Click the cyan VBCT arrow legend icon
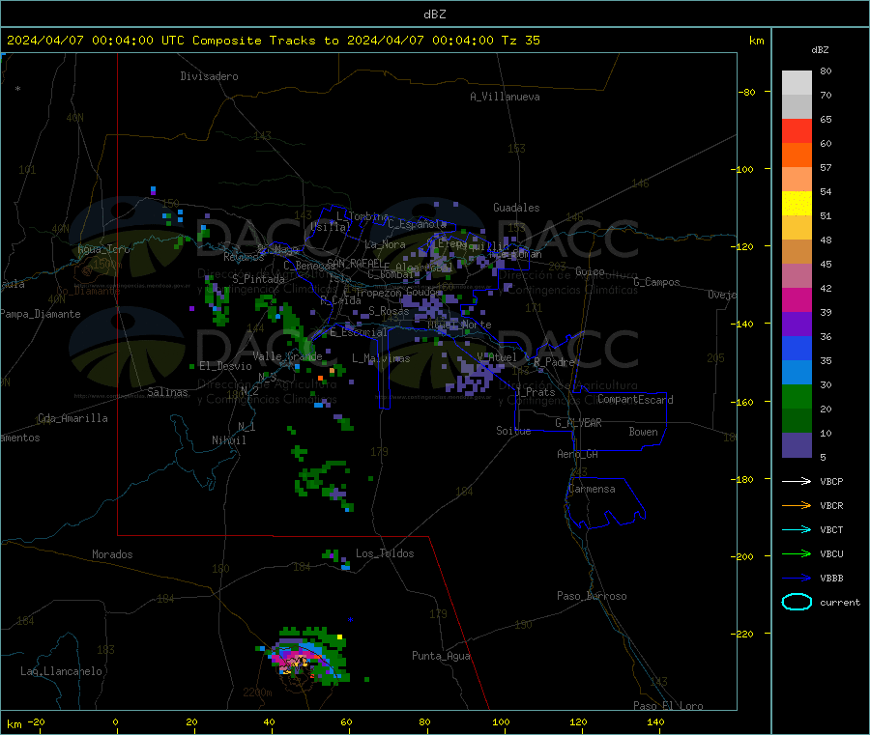Screen dimensions: 870x735 [797, 530]
